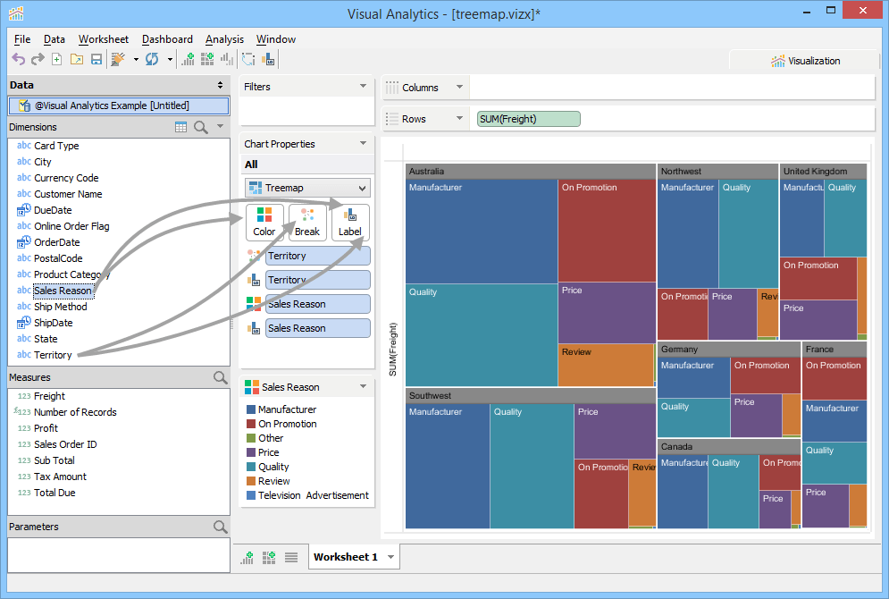This screenshot has width=889, height=599.
Task: Open the Treemap chart type dropdown
Action: click(x=361, y=188)
